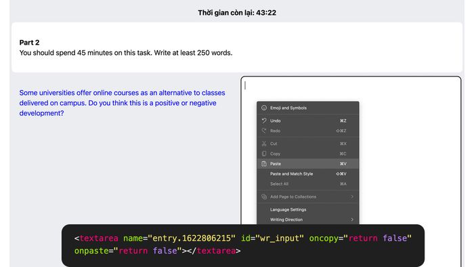Open Emoji and Symbols menu entry
474x267 pixels.
coord(307,108)
